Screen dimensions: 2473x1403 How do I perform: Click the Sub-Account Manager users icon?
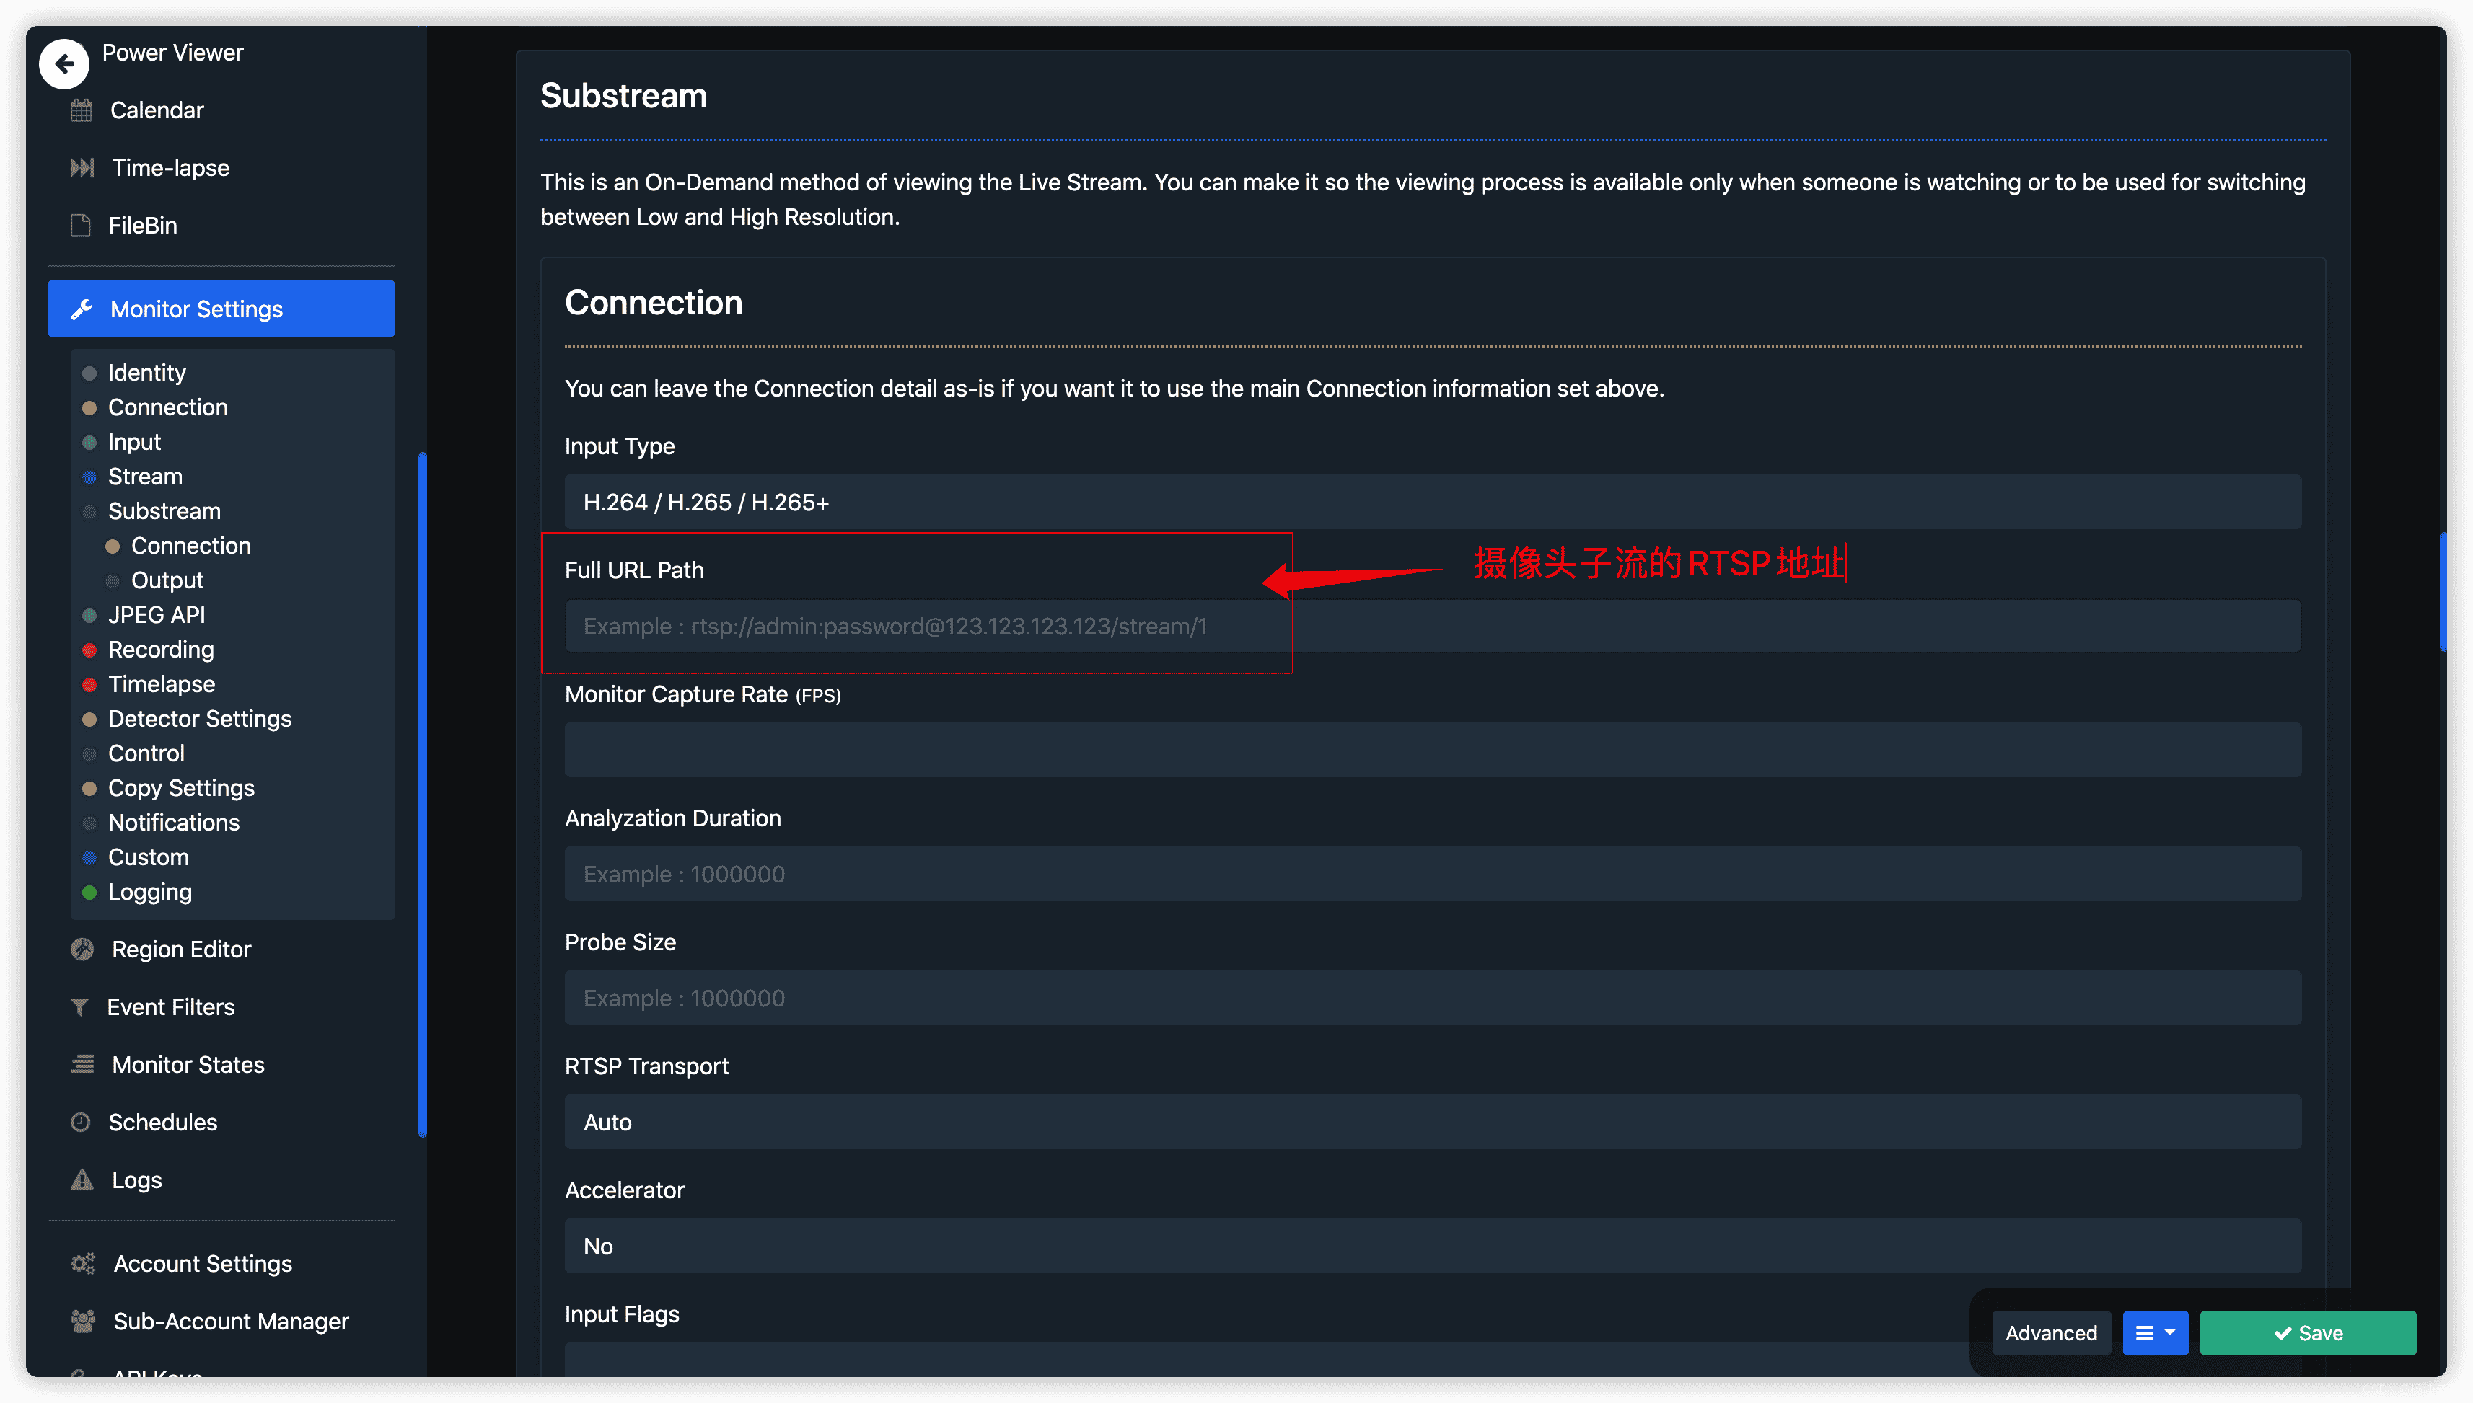click(x=83, y=1321)
